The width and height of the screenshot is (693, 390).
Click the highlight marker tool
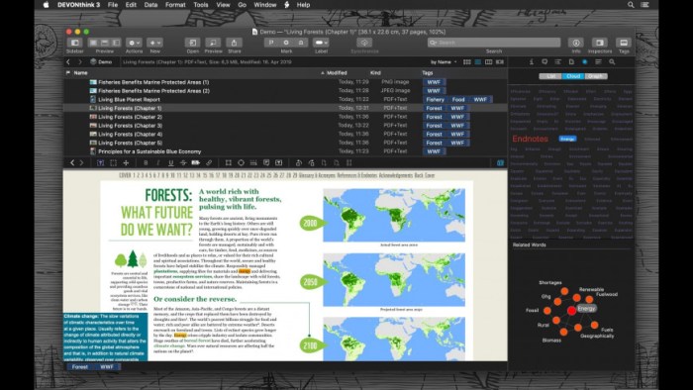195,163
